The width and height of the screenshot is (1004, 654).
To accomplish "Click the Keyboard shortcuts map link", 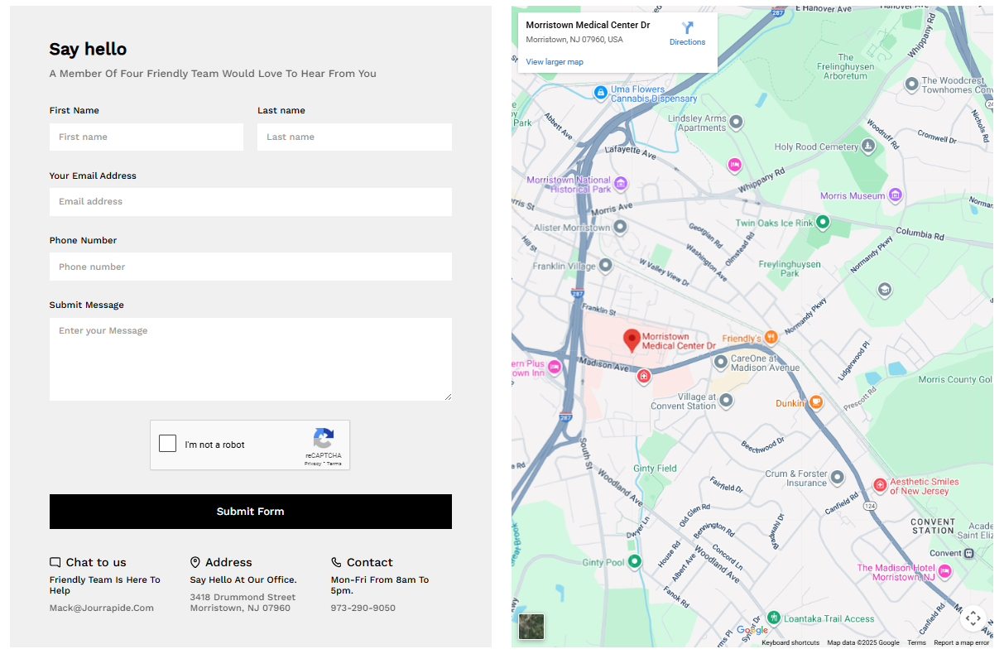I will [x=790, y=643].
